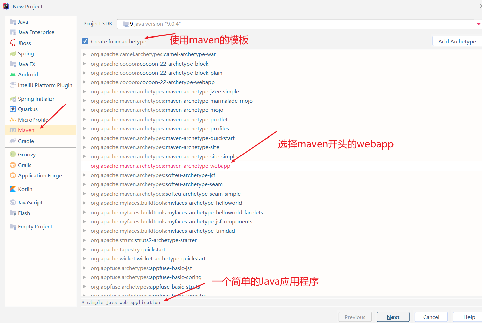Viewport: 482px width, 323px height.
Task: Choose Kotlin project type label
Action: (x=25, y=189)
